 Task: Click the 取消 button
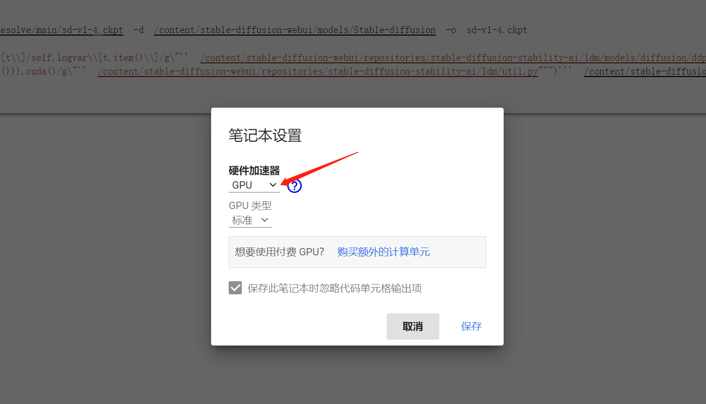[x=413, y=327]
